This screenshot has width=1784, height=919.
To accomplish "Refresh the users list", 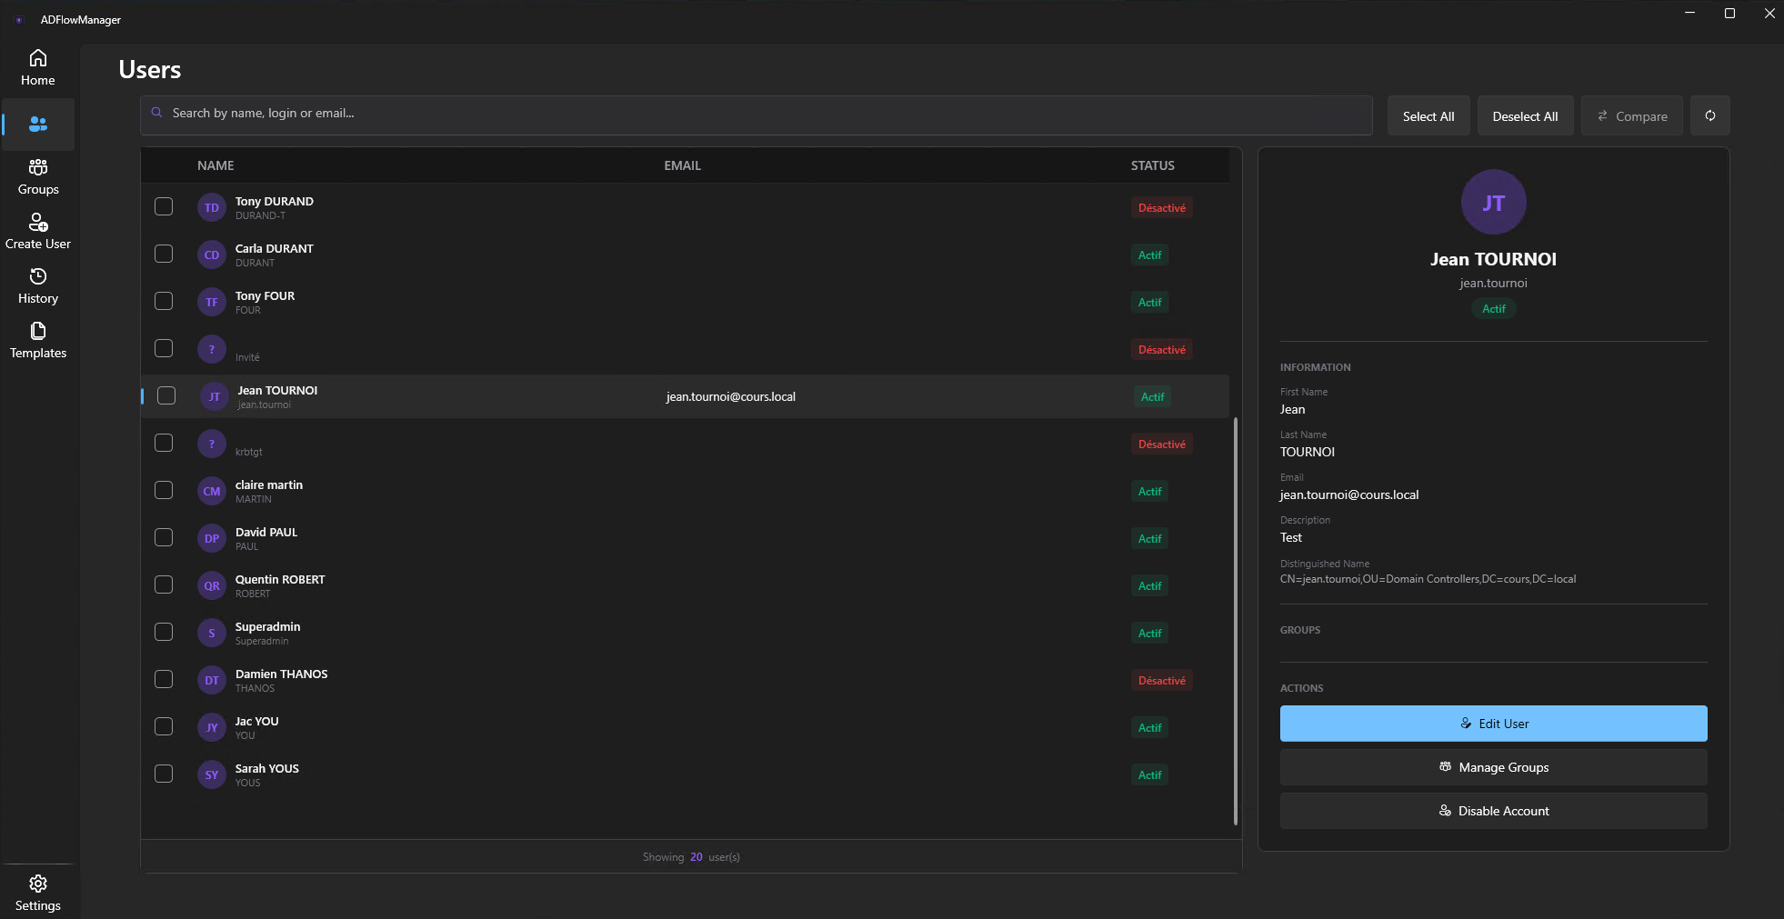I will 1710,115.
